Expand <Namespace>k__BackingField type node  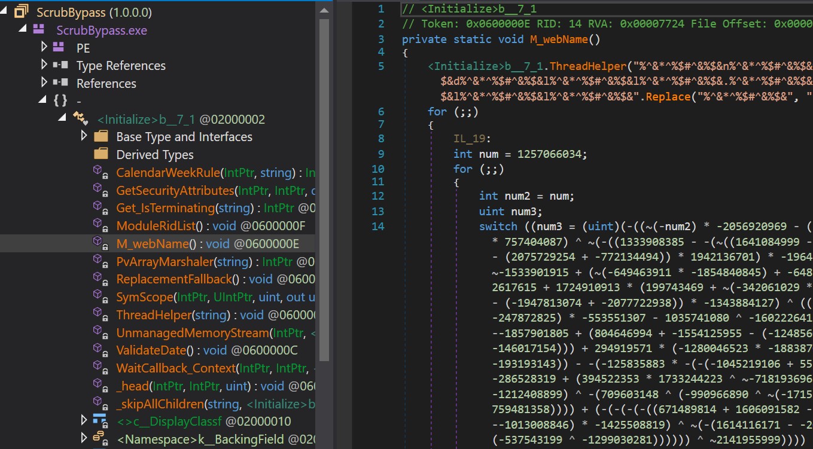[x=84, y=439]
